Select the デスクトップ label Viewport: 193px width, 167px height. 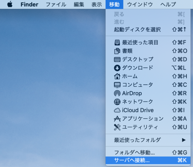point(138,59)
